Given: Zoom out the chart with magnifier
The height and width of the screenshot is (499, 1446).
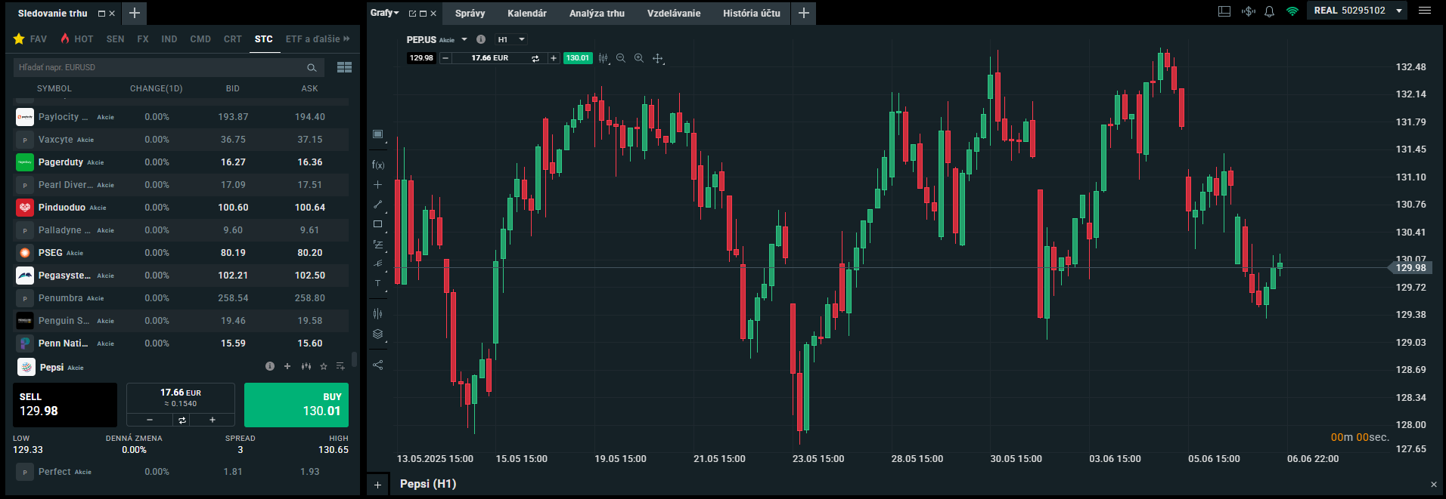Looking at the screenshot, I should [x=621, y=58].
